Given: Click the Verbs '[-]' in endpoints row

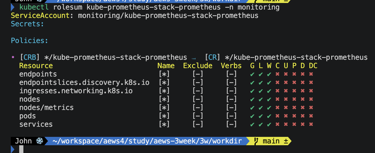Looking at the screenshot, I should [231, 74].
